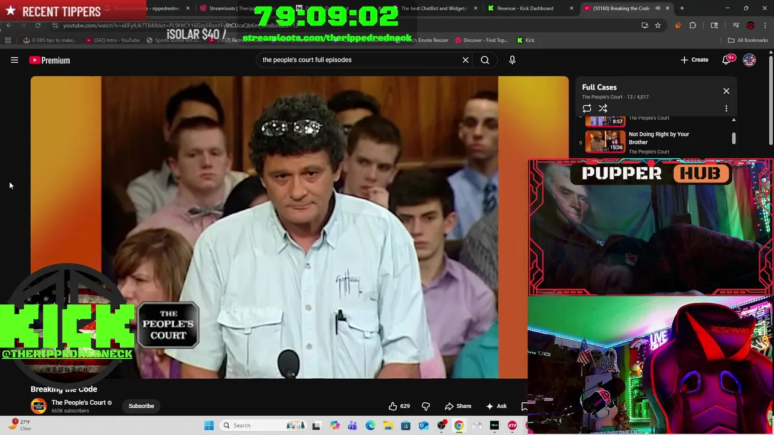Switch to the Streamloots browser tab
Image resolution: width=774 pixels, height=435 pixels.
click(x=227, y=8)
